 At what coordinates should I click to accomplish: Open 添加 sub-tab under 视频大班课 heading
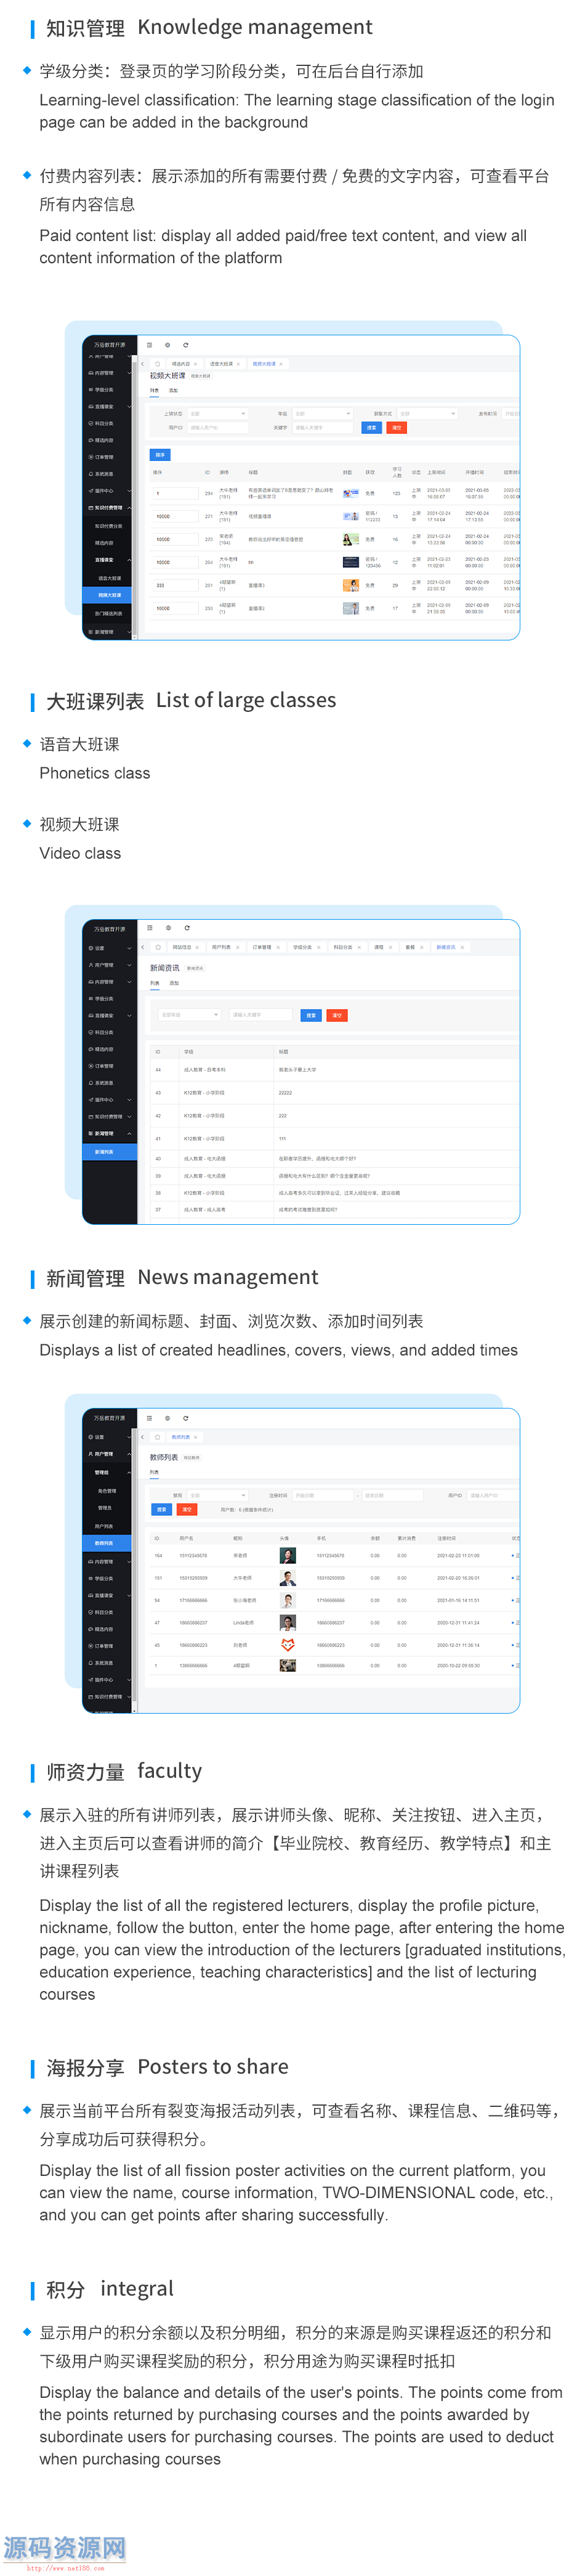coord(174,391)
